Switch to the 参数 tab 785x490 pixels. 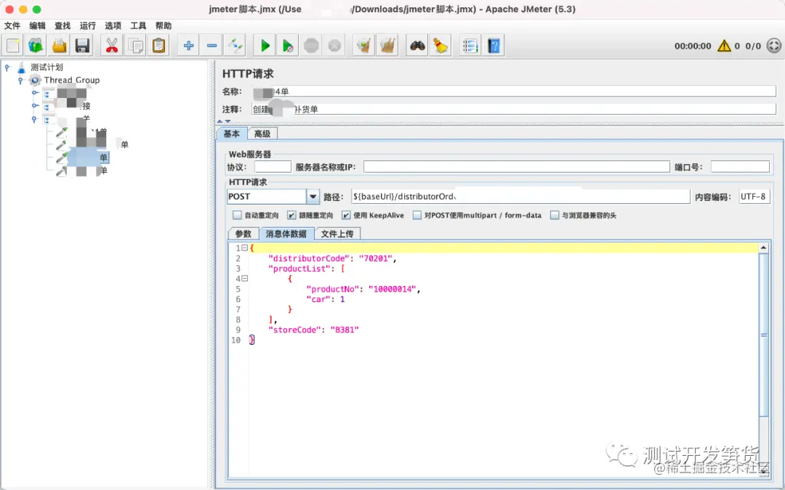[x=243, y=234]
